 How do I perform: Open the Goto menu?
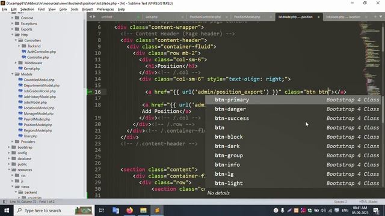click(x=63, y=10)
